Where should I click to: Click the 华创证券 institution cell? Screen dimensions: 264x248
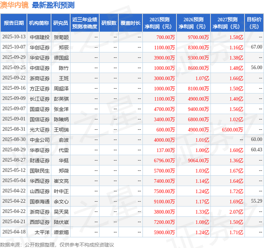click(x=40, y=47)
